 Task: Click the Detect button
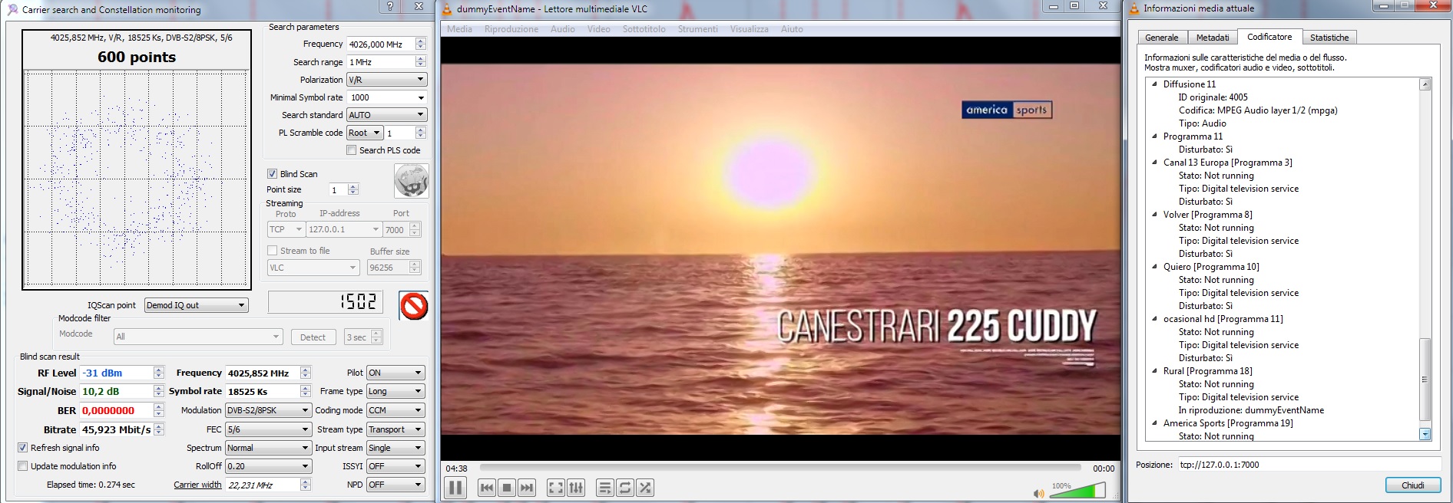tap(313, 337)
